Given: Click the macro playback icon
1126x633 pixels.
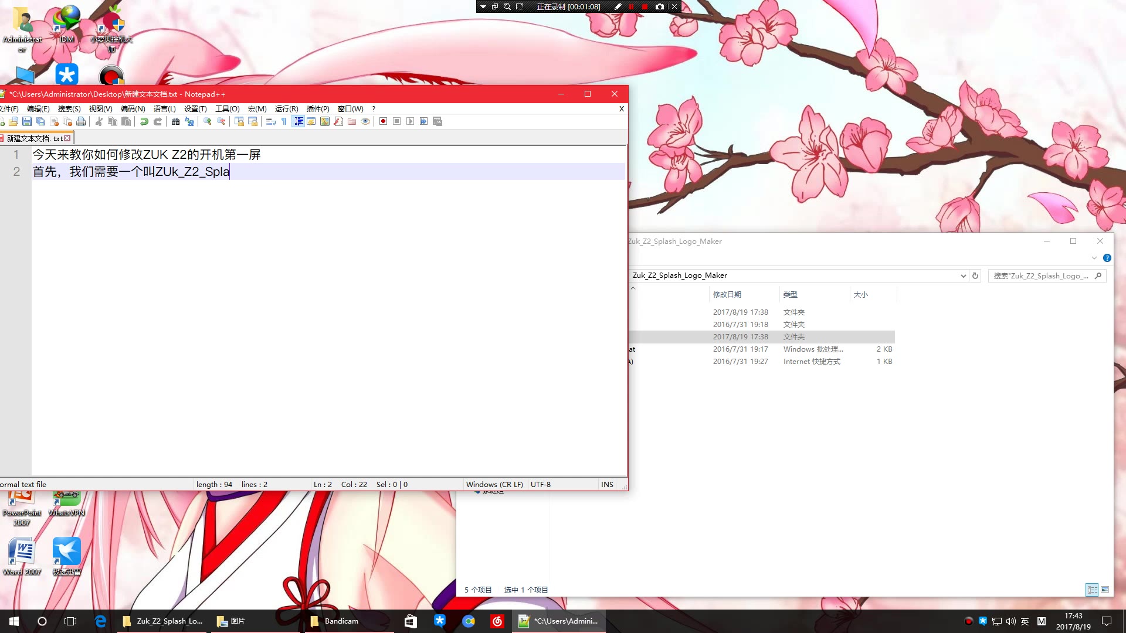Looking at the screenshot, I should click(411, 121).
